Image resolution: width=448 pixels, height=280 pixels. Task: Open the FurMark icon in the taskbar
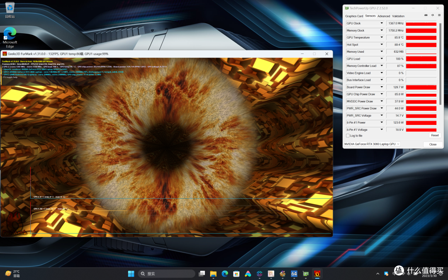[317, 274]
